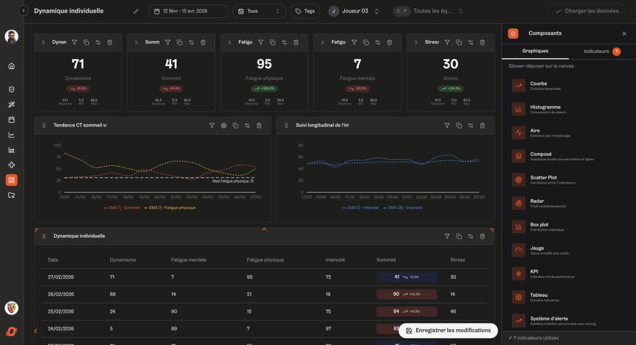636x345 pixels.
Task: Click the magic wand icon in left sidebar
Action: point(12,104)
